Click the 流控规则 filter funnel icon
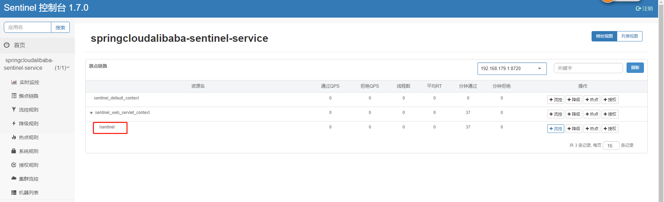The width and height of the screenshot is (664, 202). click(14, 109)
